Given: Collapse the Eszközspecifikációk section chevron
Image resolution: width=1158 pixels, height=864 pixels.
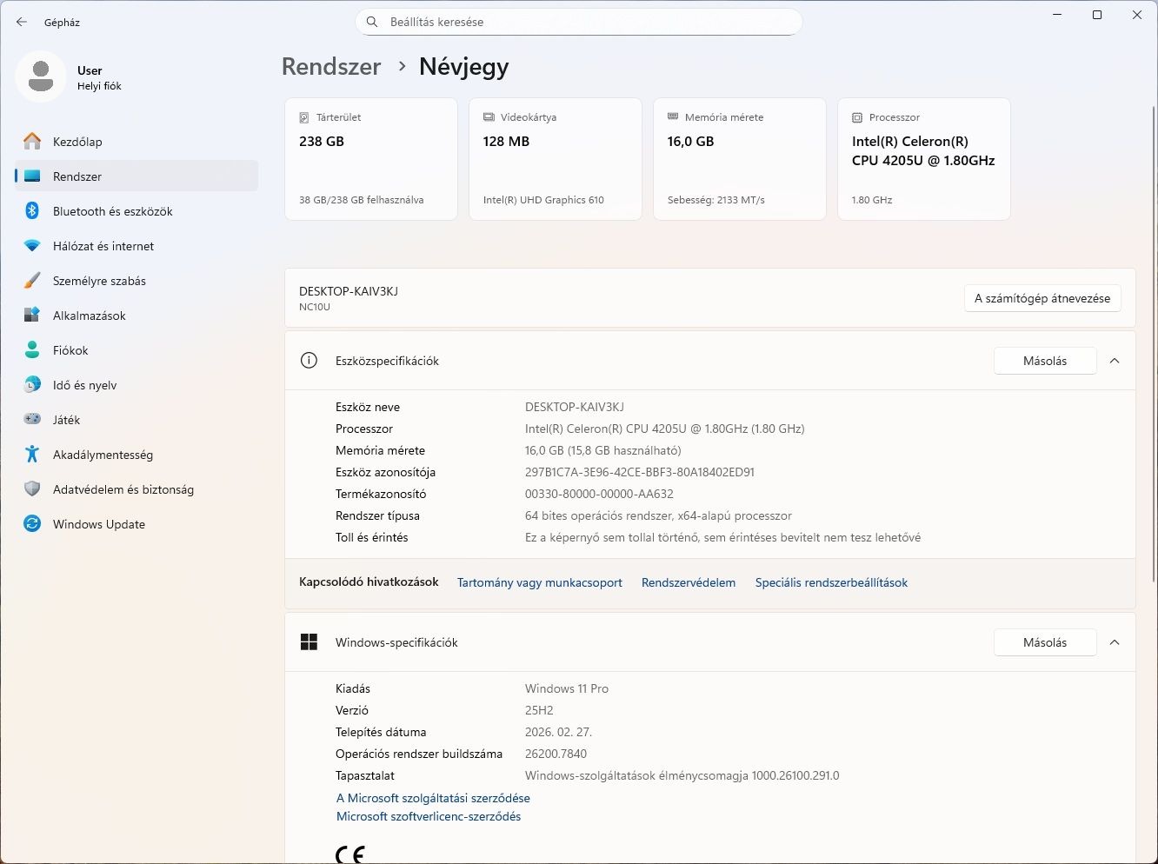Looking at the screenshot, I should (x=1115, y=361).
